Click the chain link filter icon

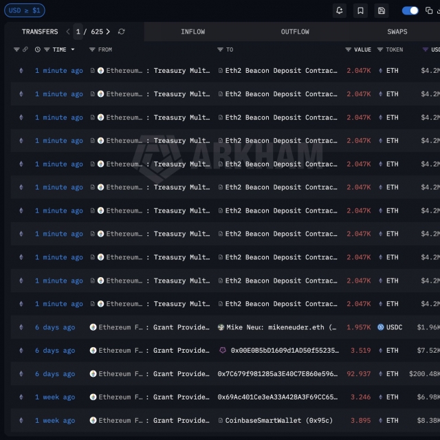click(x=25, y=49)
